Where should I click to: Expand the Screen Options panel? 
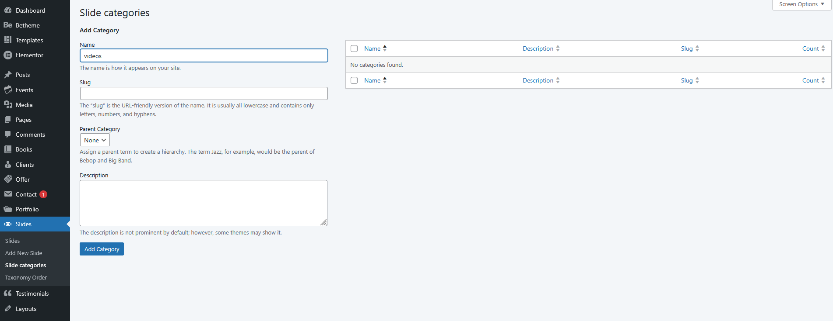tap(801, 4)
